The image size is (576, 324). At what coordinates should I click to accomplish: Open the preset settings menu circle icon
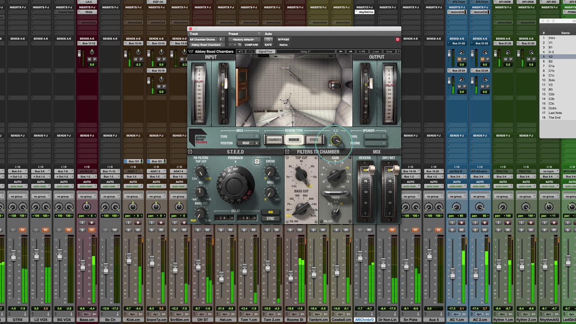coord(259,34)
